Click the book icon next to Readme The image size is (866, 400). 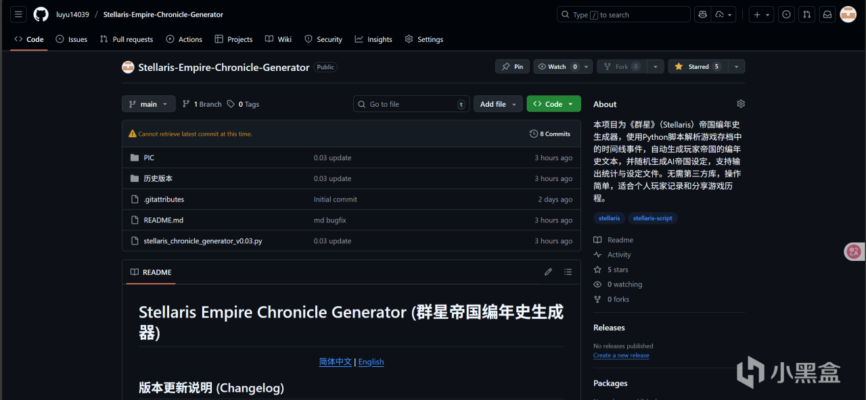pos(597,240)
